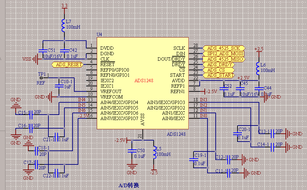
Task: Click the IN5 net label
Action: point(82,105)
